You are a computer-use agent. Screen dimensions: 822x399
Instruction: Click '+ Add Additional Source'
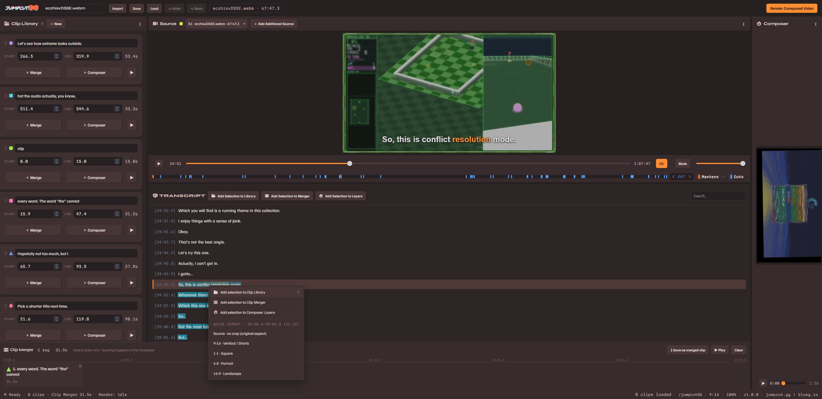click(274, 24)
